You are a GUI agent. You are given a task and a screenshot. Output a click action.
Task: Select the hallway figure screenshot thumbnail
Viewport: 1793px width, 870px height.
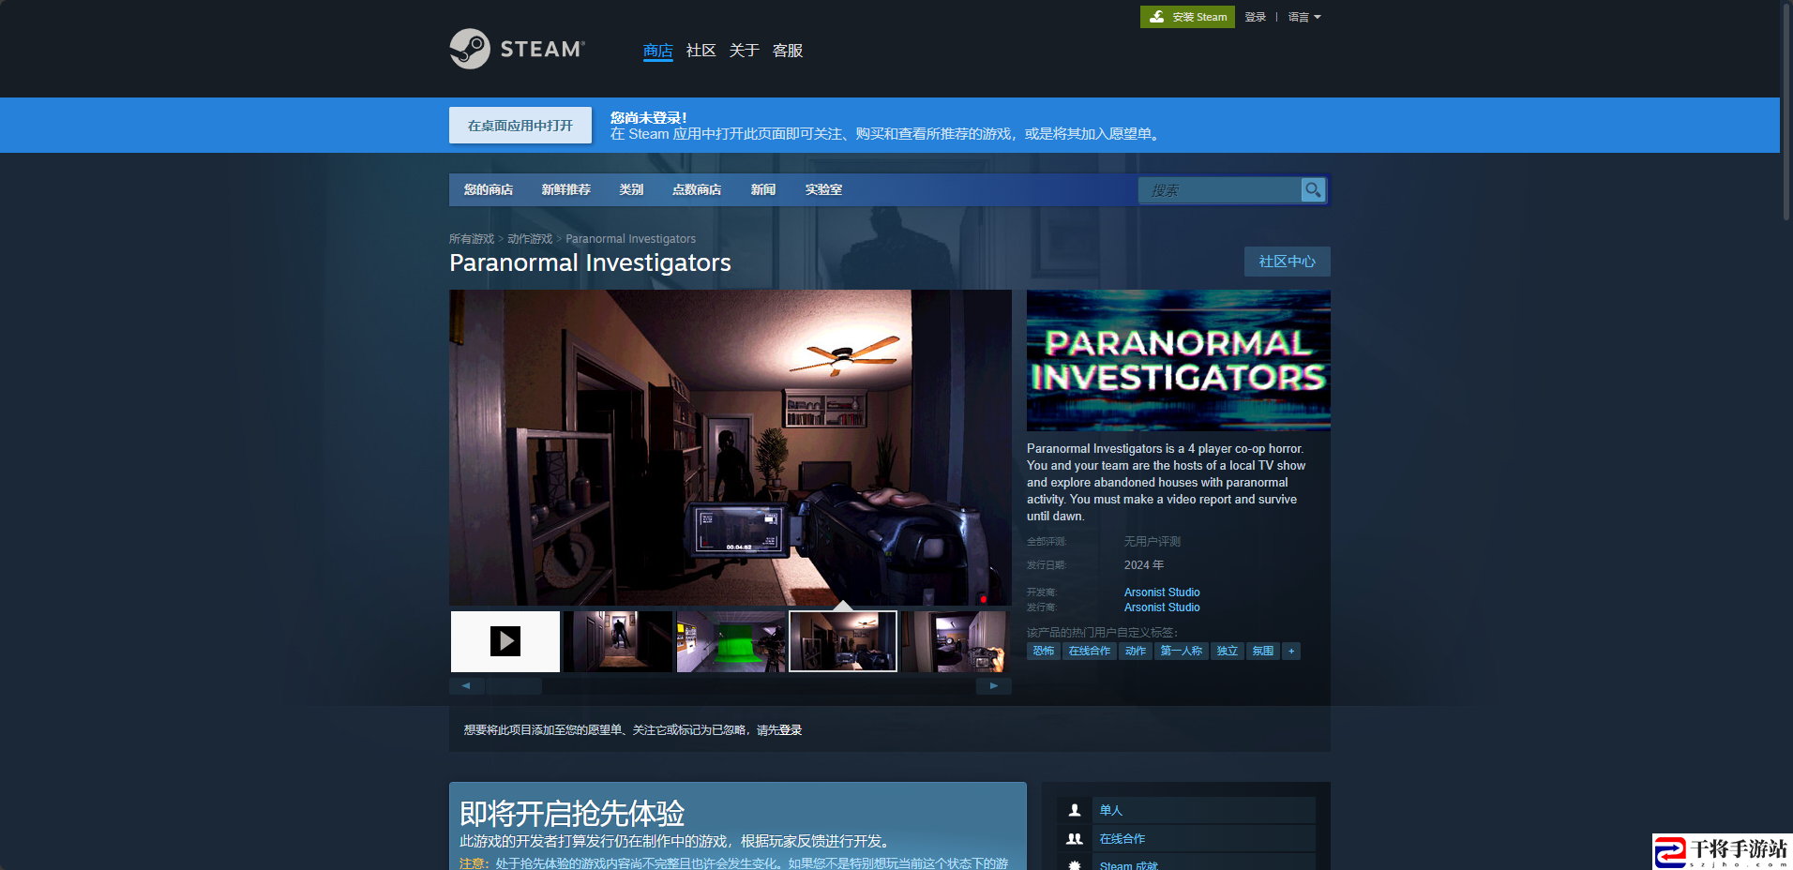[x=618, y=641]
